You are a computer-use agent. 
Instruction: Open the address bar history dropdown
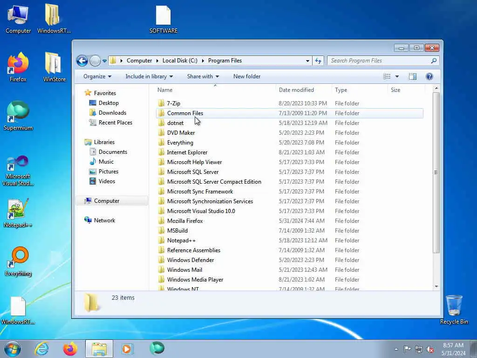(307, 61)
